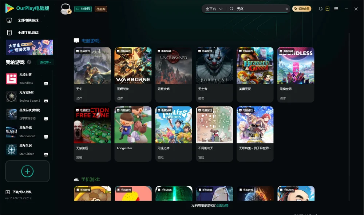Screen dimensions: 364x215
Task: Click the 我的游戏 list scrollbar
Action: 52,115
